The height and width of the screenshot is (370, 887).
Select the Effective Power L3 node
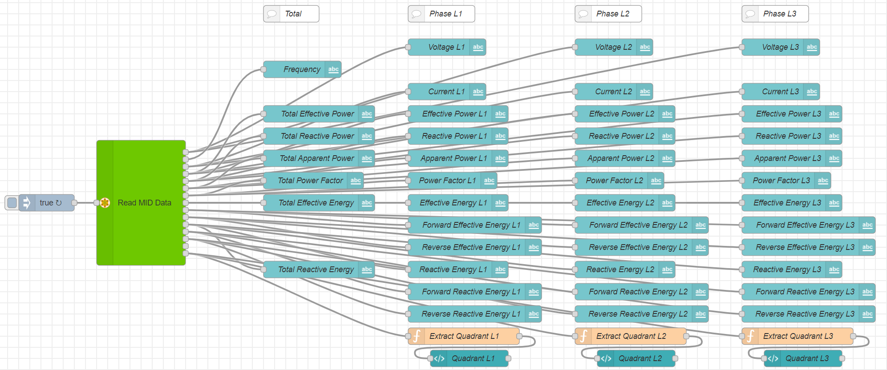792,114
